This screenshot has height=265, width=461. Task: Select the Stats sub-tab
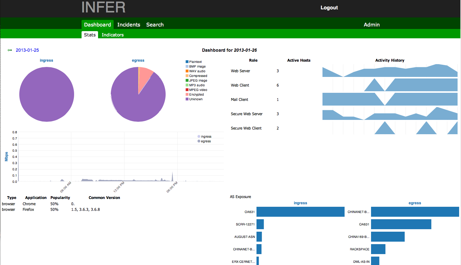[90, 35]
